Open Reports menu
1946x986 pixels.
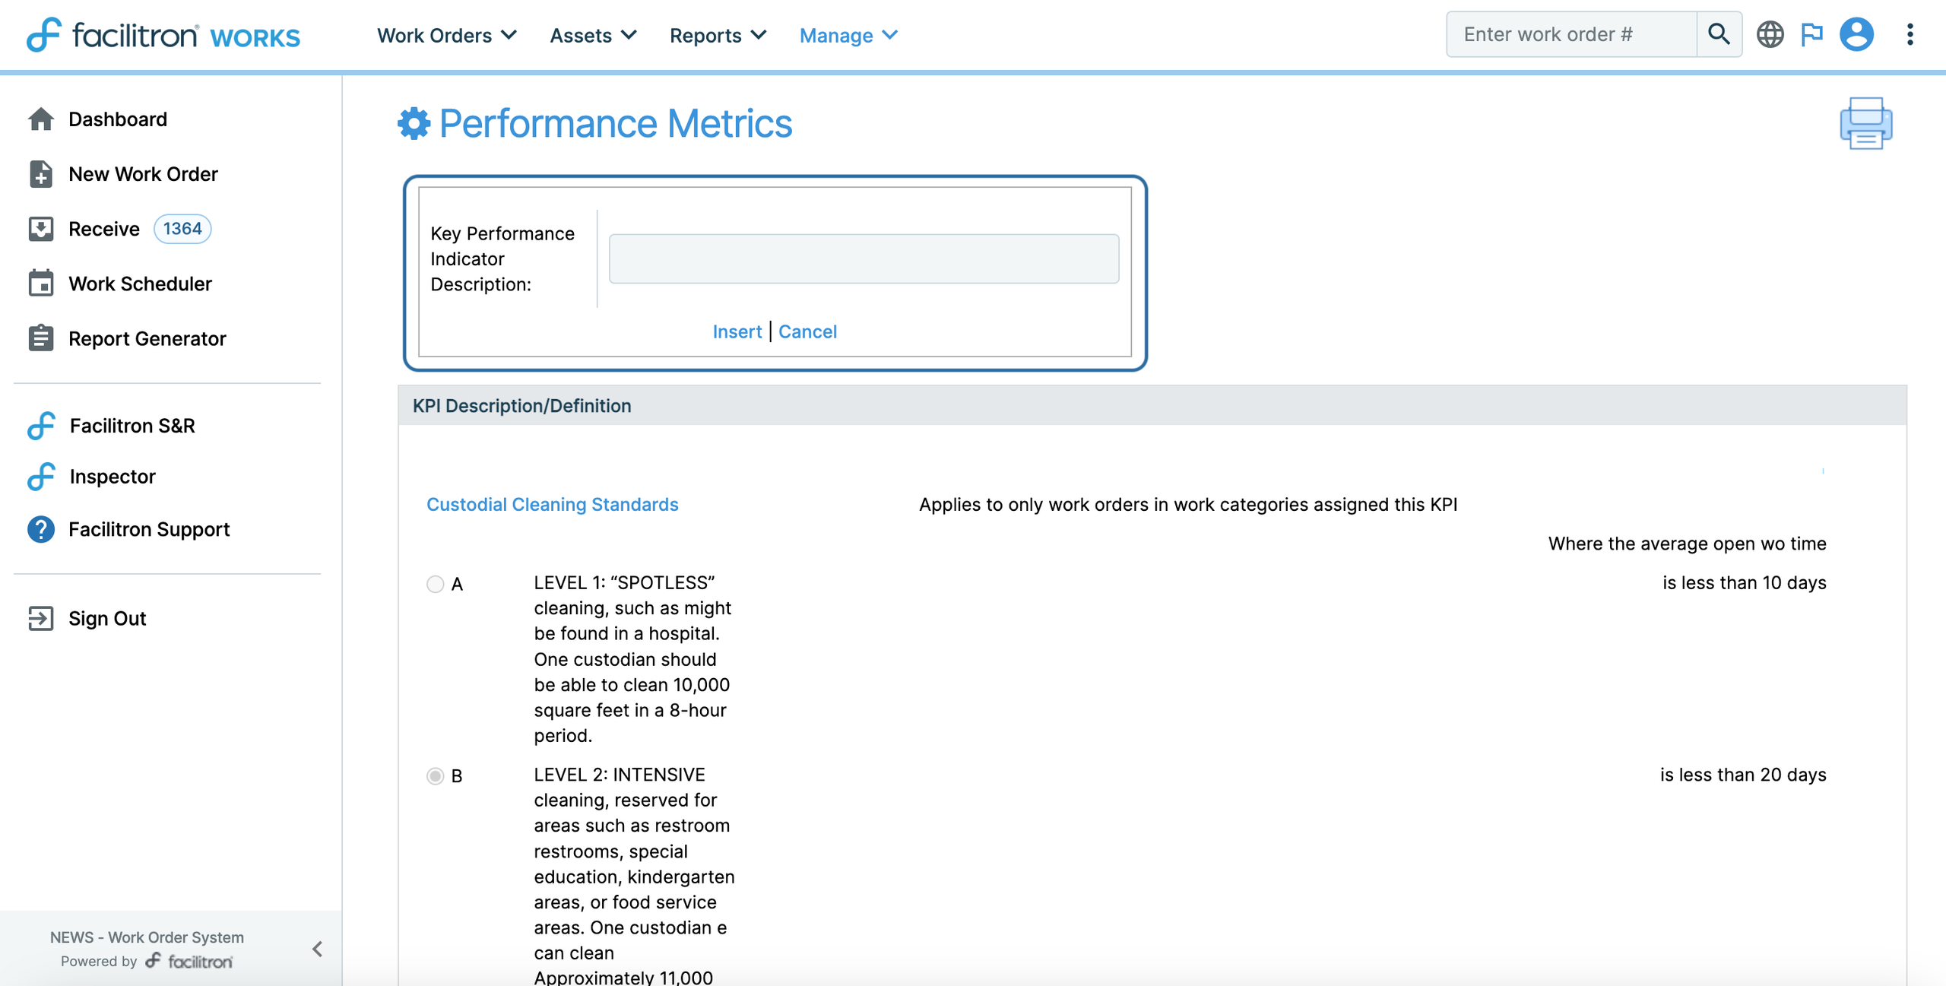[x=718, y=35]
